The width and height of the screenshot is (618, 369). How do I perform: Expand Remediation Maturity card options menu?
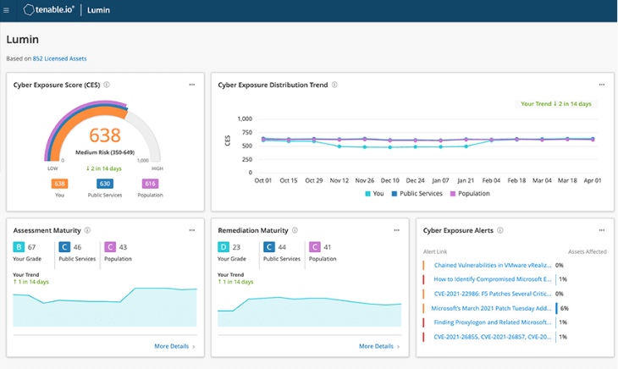tap(396, 229)
